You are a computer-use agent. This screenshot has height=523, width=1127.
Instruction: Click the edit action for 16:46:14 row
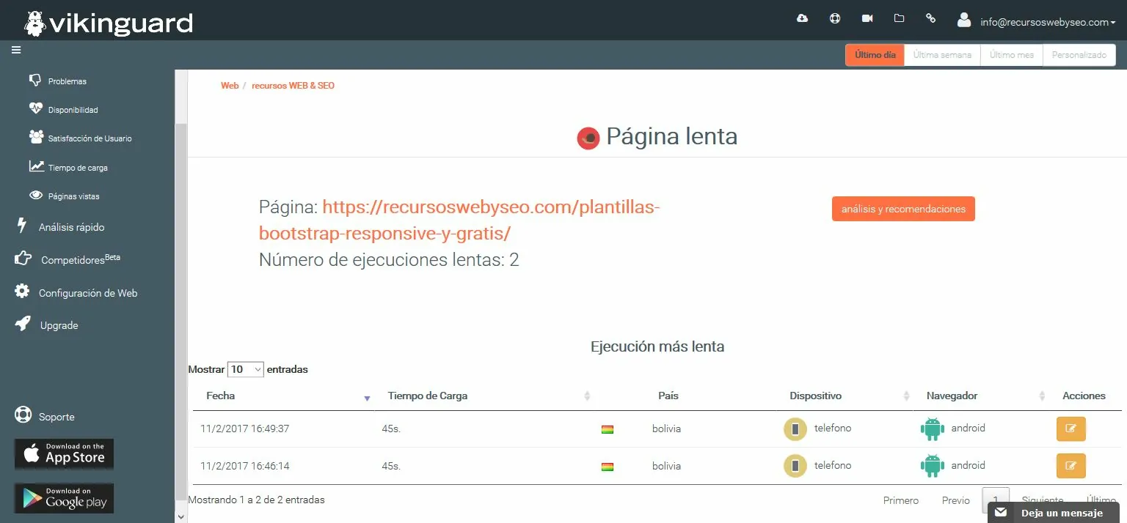1071,465
